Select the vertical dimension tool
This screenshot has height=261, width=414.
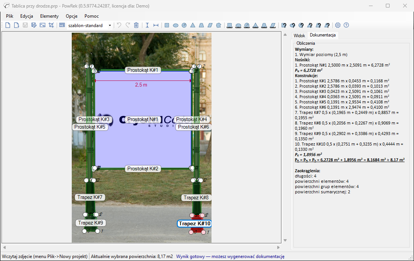[x=147, y=26]
